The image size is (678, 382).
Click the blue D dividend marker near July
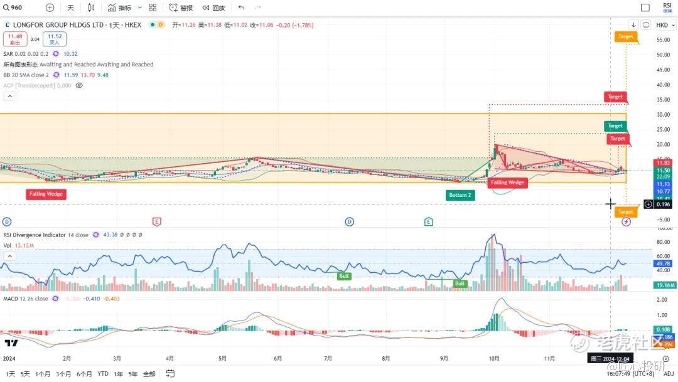350,221
